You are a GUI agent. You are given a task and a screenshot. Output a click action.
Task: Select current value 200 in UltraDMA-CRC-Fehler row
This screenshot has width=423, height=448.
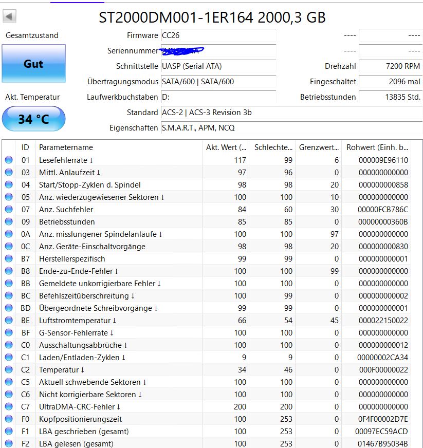pos(240,406)
